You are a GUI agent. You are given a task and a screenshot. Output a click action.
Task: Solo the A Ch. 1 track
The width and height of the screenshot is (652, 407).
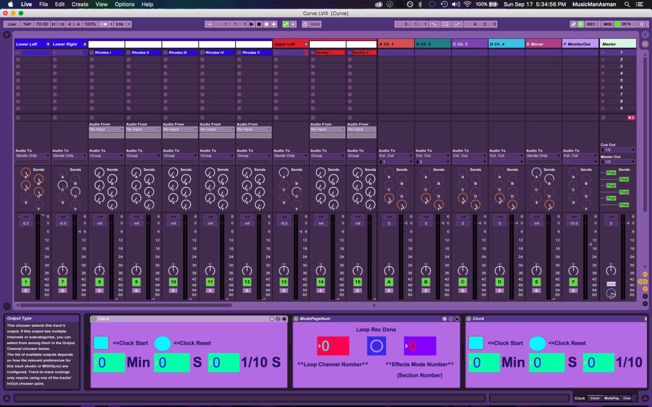pyautogui.click(x=389, y=290)
